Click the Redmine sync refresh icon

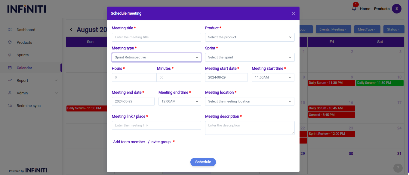tap(10, 105)
